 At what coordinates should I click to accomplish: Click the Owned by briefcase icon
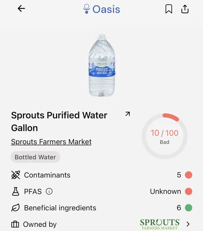pyautogui.click(x=15, y=224)
